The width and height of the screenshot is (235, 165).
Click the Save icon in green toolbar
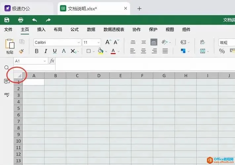tap(7, 20)
